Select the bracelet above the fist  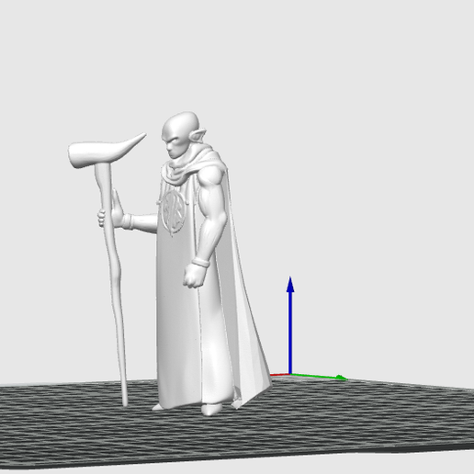[x=201, y=262]
